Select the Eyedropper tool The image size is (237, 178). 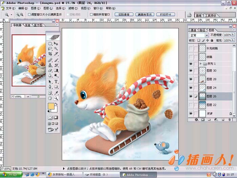coord(56,93)
